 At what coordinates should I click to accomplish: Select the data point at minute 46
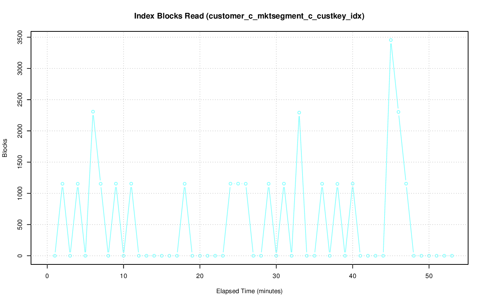tap(399, 112)
